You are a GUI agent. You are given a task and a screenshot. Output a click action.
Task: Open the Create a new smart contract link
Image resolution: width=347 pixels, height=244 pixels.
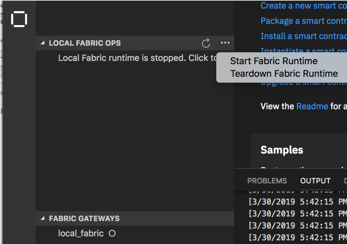click(x=304, y=5)
